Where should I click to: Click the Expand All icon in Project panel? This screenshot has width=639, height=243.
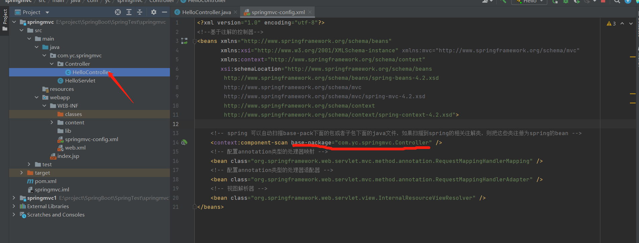click(129, 12)
